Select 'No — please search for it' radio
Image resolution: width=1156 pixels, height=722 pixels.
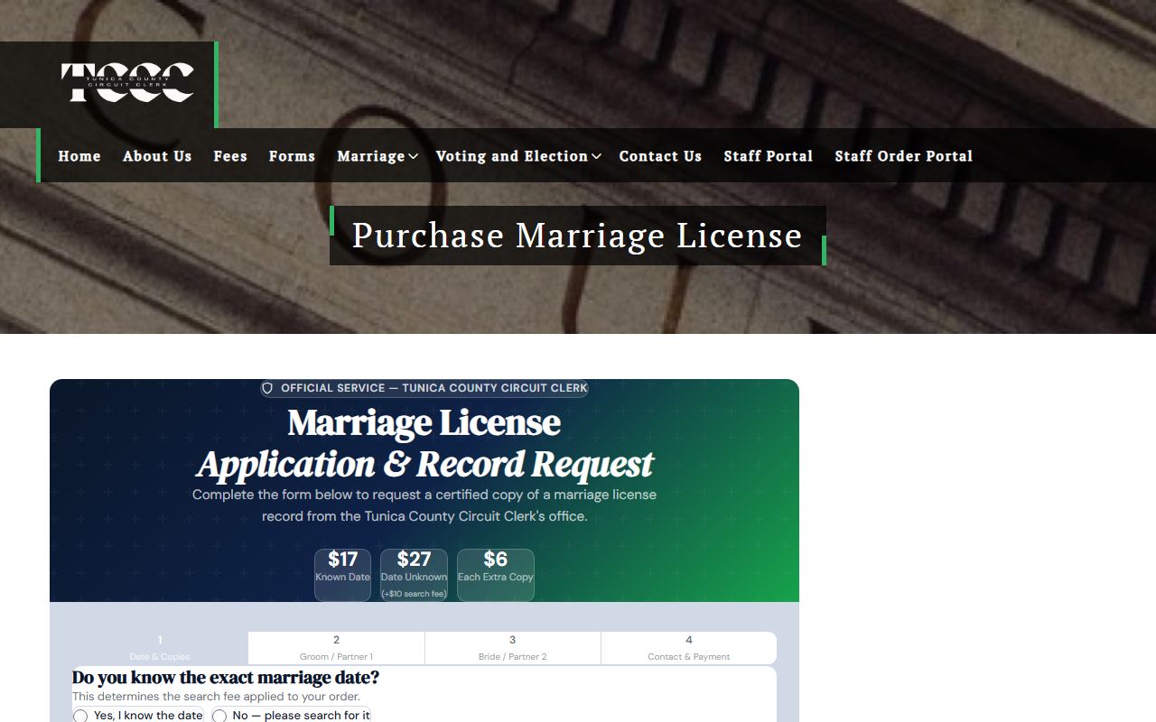(x=219, y=716)
